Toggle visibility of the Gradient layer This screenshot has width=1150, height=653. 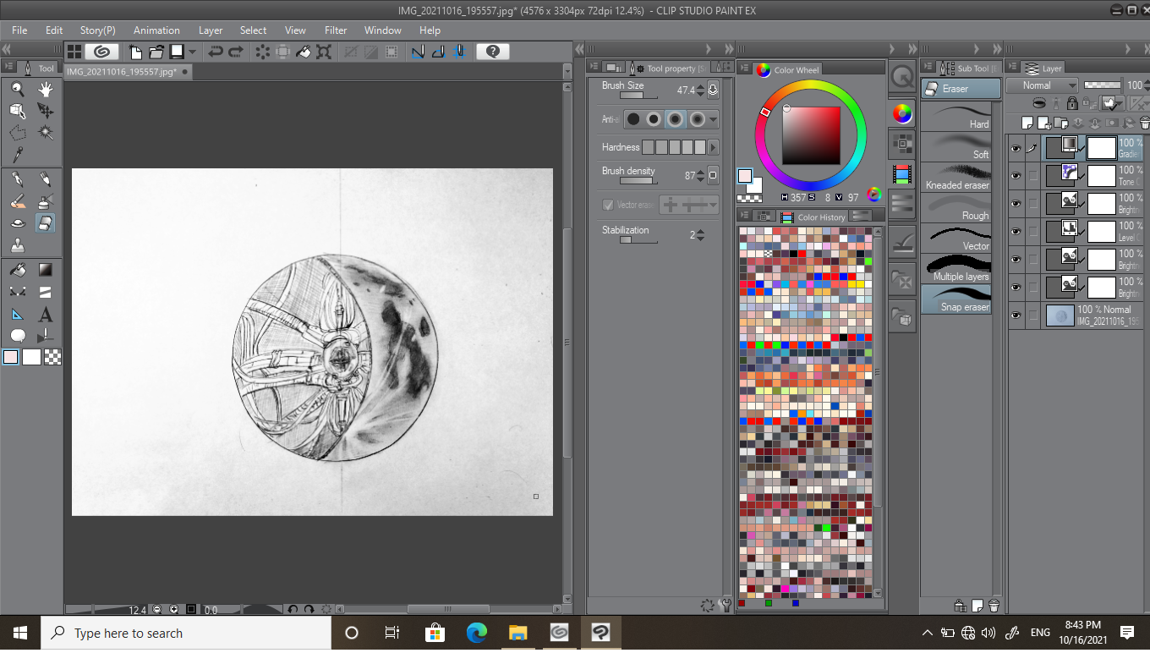click(x=1016, y=148)
